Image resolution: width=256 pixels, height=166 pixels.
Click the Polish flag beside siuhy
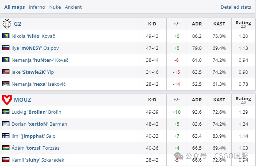coord(6,160)
